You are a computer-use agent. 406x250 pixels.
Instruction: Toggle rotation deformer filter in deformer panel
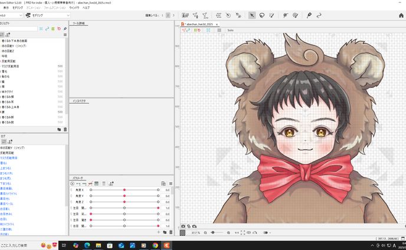pos(59,29)
